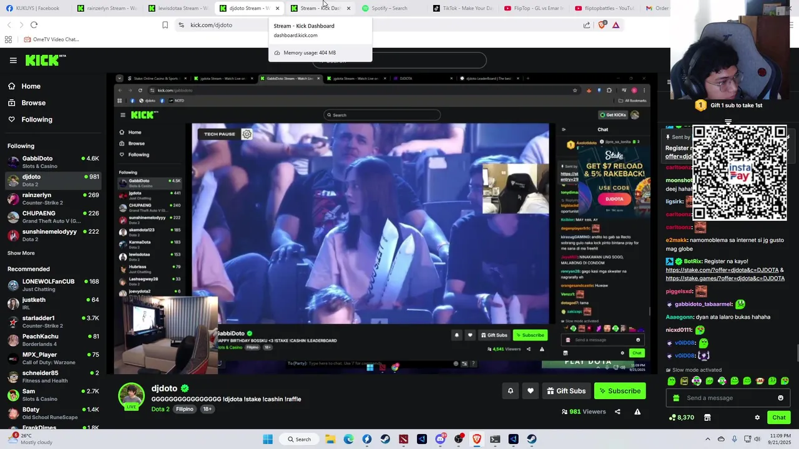Bookmark this page using bookmark icon
Image resolution: width=799 pixels, height=449 pixels.
click(x=165, y=25)
